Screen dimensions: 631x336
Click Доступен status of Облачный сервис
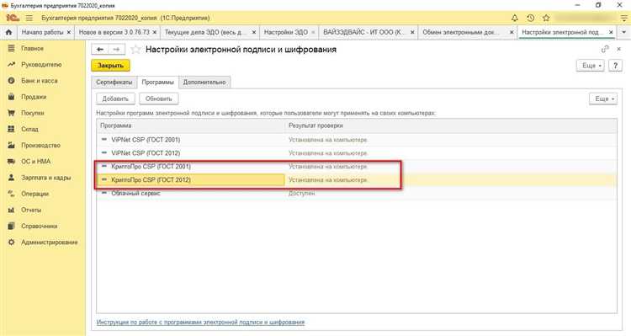point(302,194)
